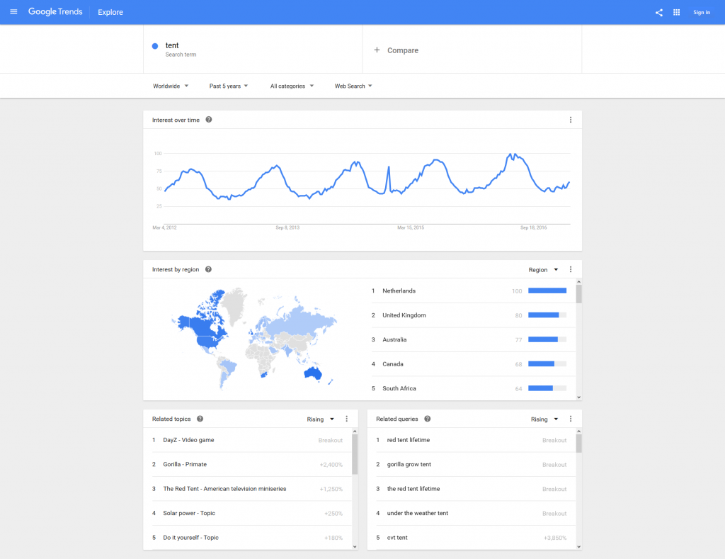
Task: Click the '+3,850%' cvt tent value
Action: [x=555, y=538]
